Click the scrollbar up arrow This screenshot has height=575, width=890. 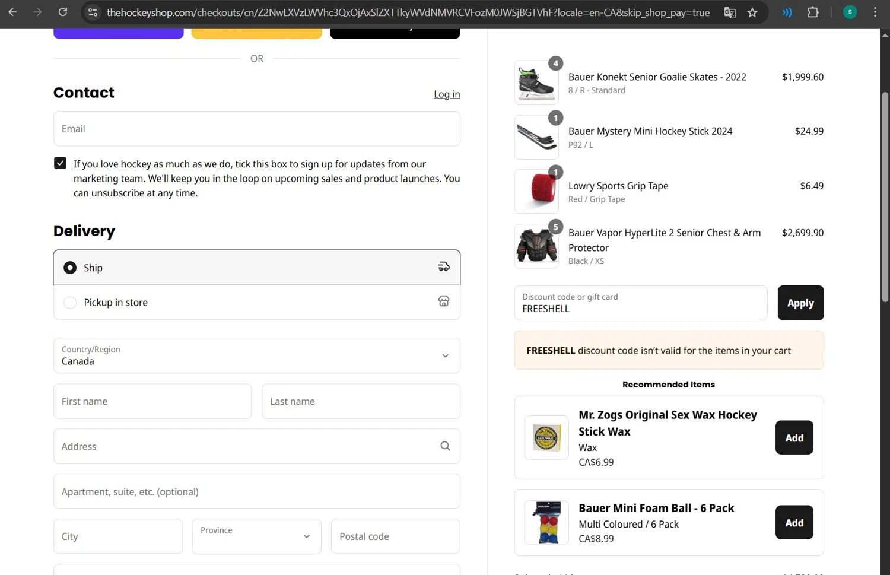click(885, 35)
